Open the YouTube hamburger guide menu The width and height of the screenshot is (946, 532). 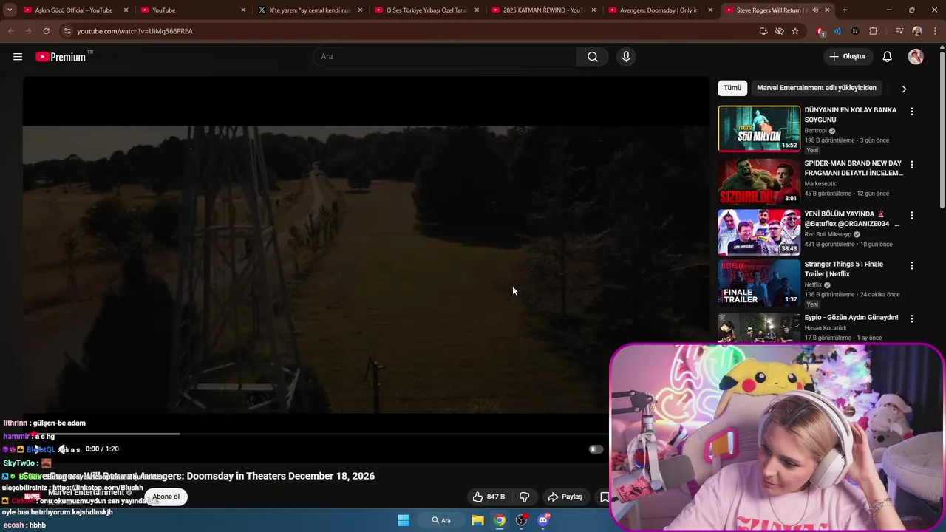coord(18,57)
